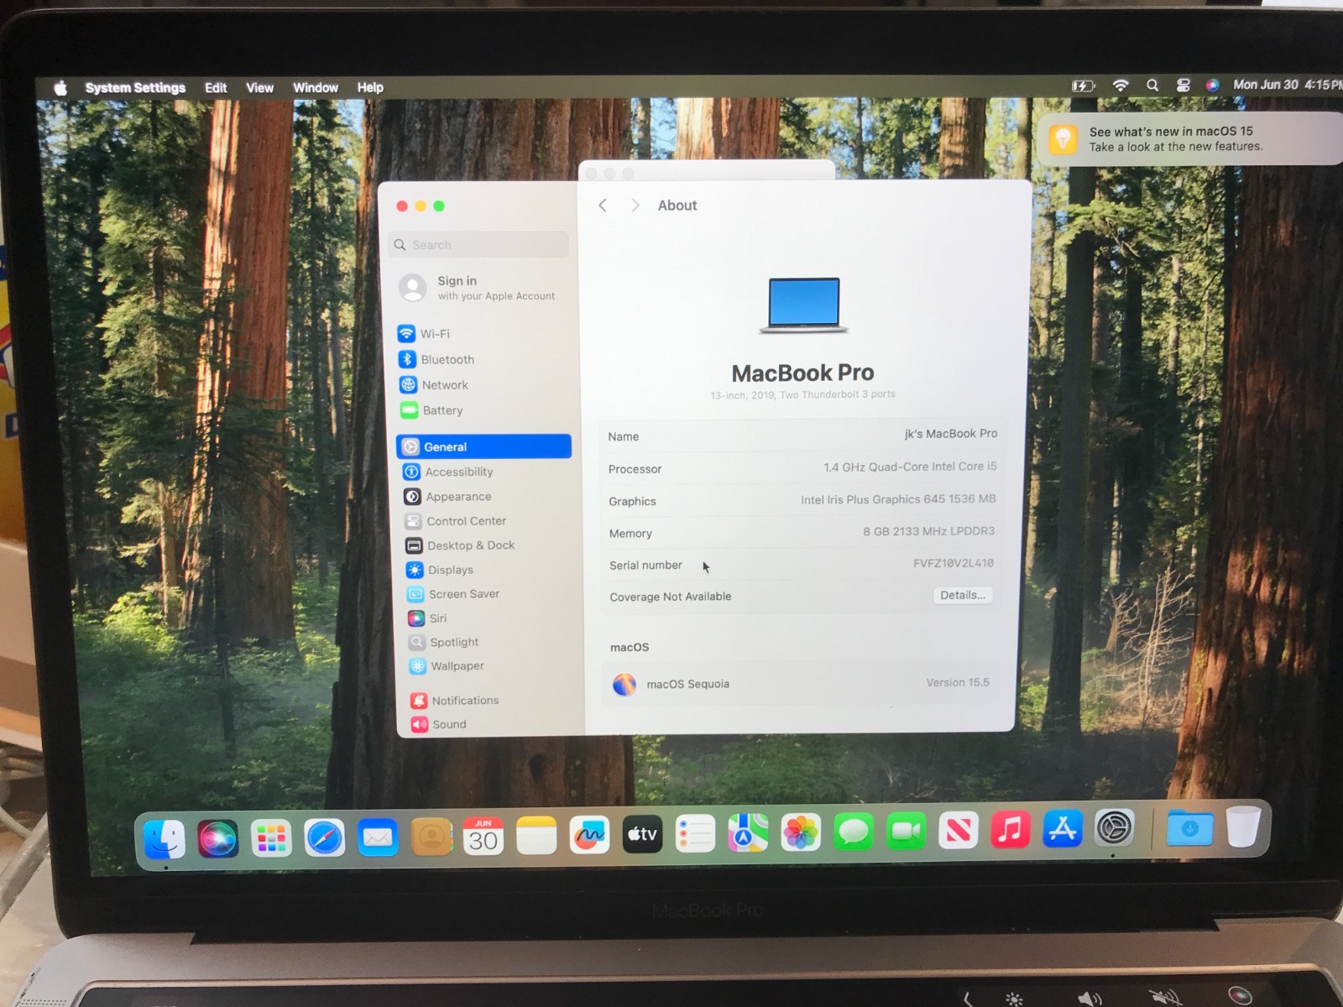Viewport: 1343px width, 1007px height.
Task: Open Wallpaper settings
Action: coord(447,666)
